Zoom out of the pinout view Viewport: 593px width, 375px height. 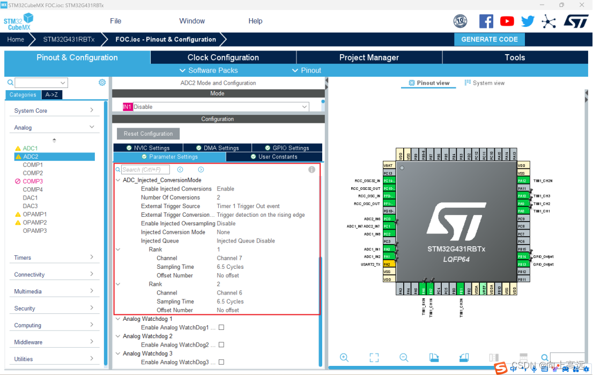click(404, 357)
